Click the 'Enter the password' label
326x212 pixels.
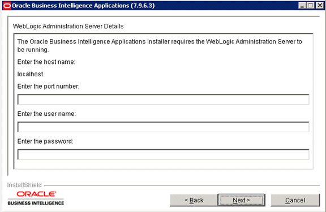click(45, 141)
